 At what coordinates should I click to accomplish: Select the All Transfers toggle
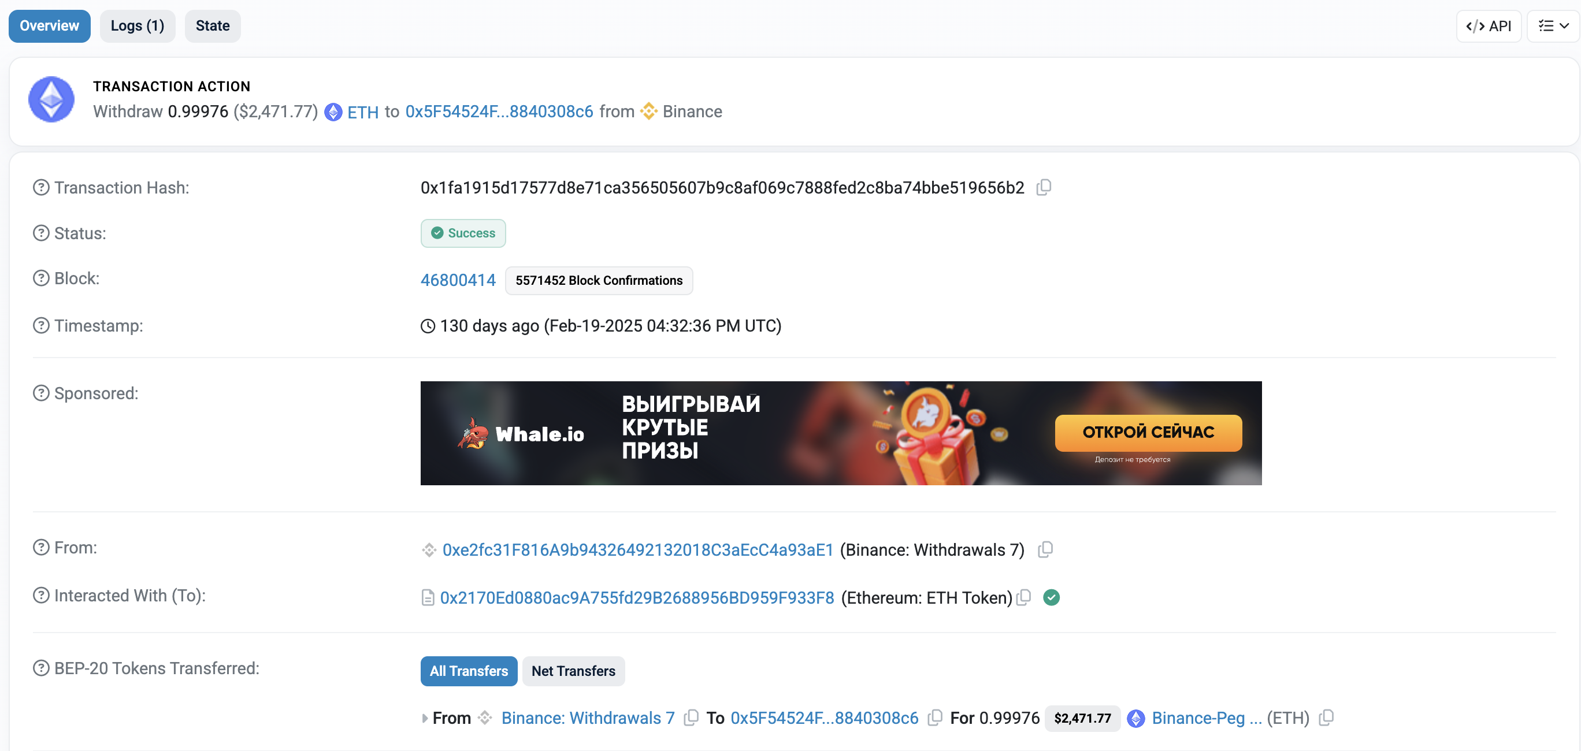click(x=469, y=671)
